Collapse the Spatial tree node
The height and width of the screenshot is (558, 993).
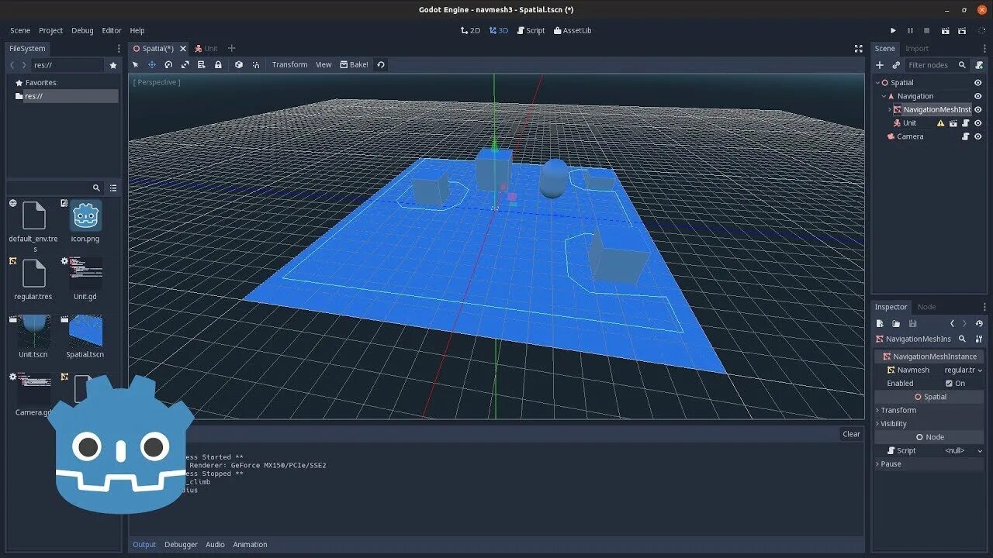[877, 83]
